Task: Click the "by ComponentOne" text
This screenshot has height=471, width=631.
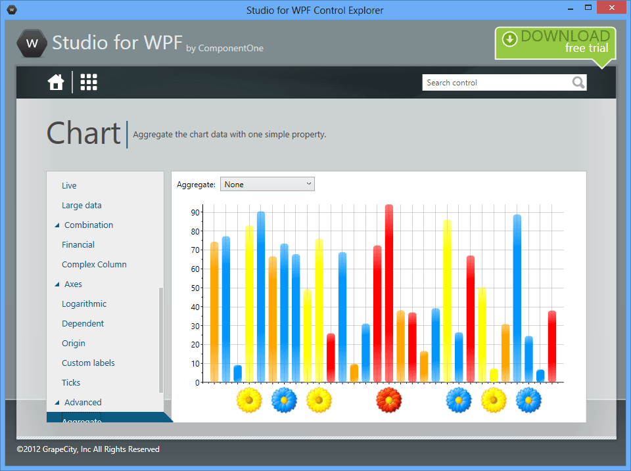Action: coord(225,48)
